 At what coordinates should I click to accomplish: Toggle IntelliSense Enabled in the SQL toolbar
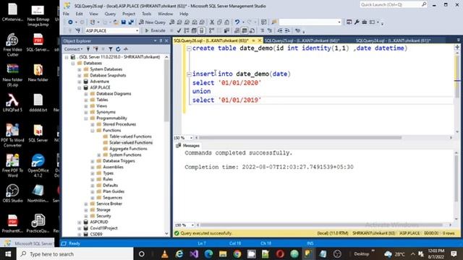coord(202,30)
